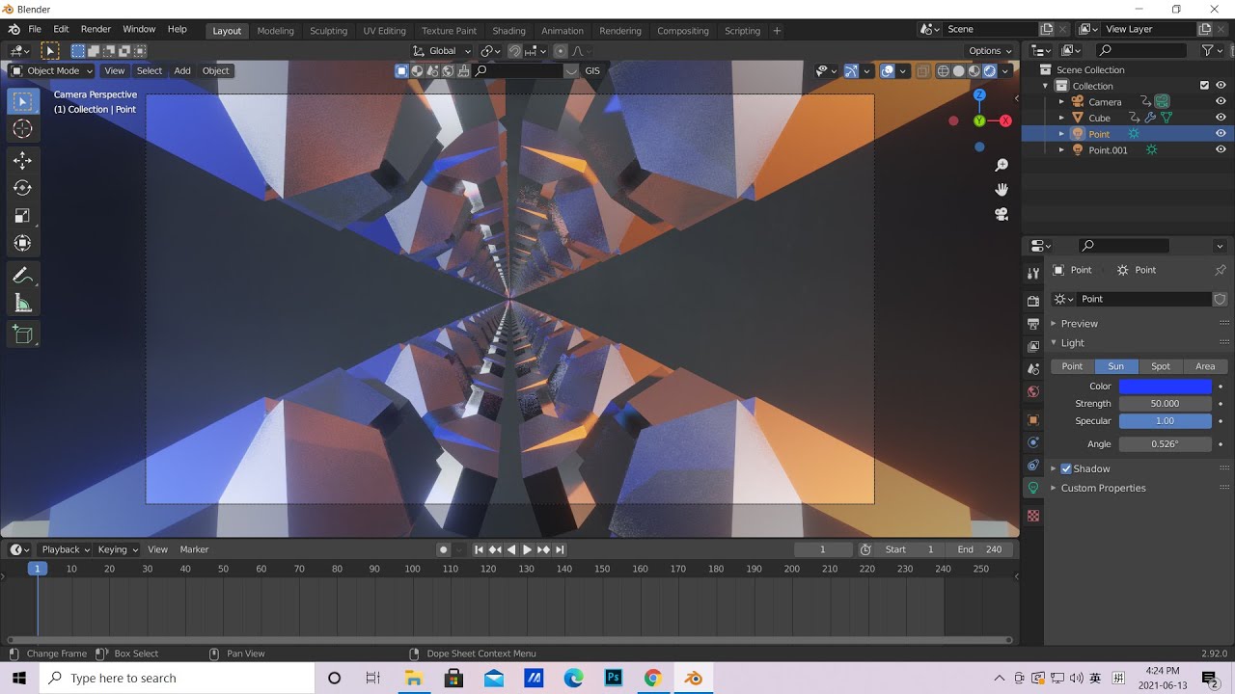Expand the Preview panel
This screenshot has width=1235, height=694.
pos(1079,324)
